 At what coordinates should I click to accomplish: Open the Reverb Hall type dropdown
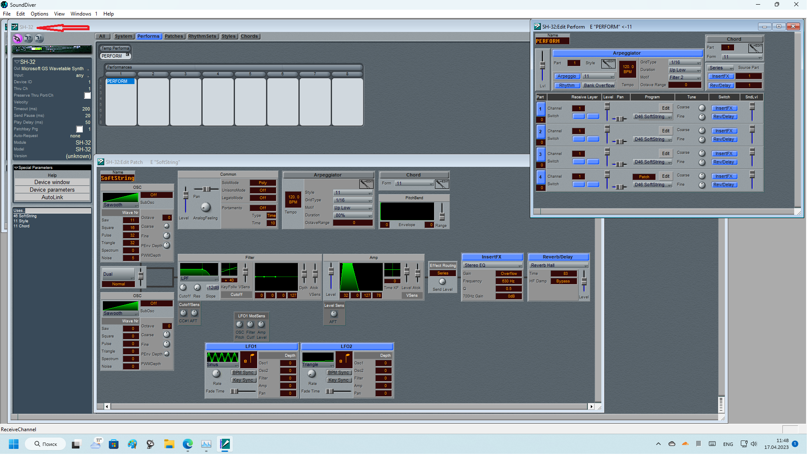point(558,266)
